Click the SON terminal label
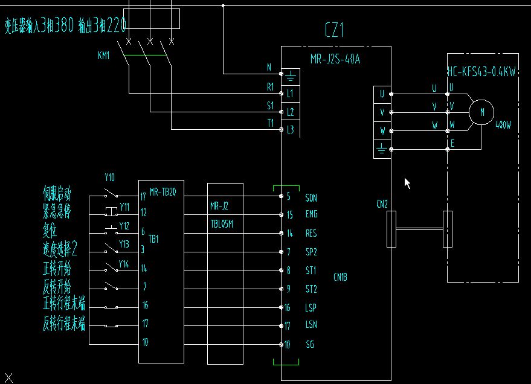The width and height of the screenshot is (531, 384). click(311, 197)
